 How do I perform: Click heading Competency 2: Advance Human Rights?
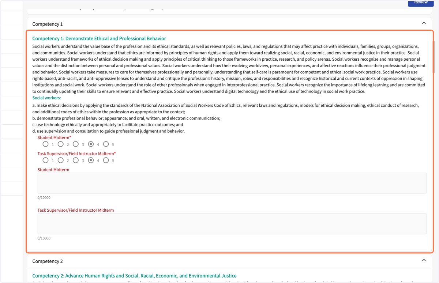(134, 276)
